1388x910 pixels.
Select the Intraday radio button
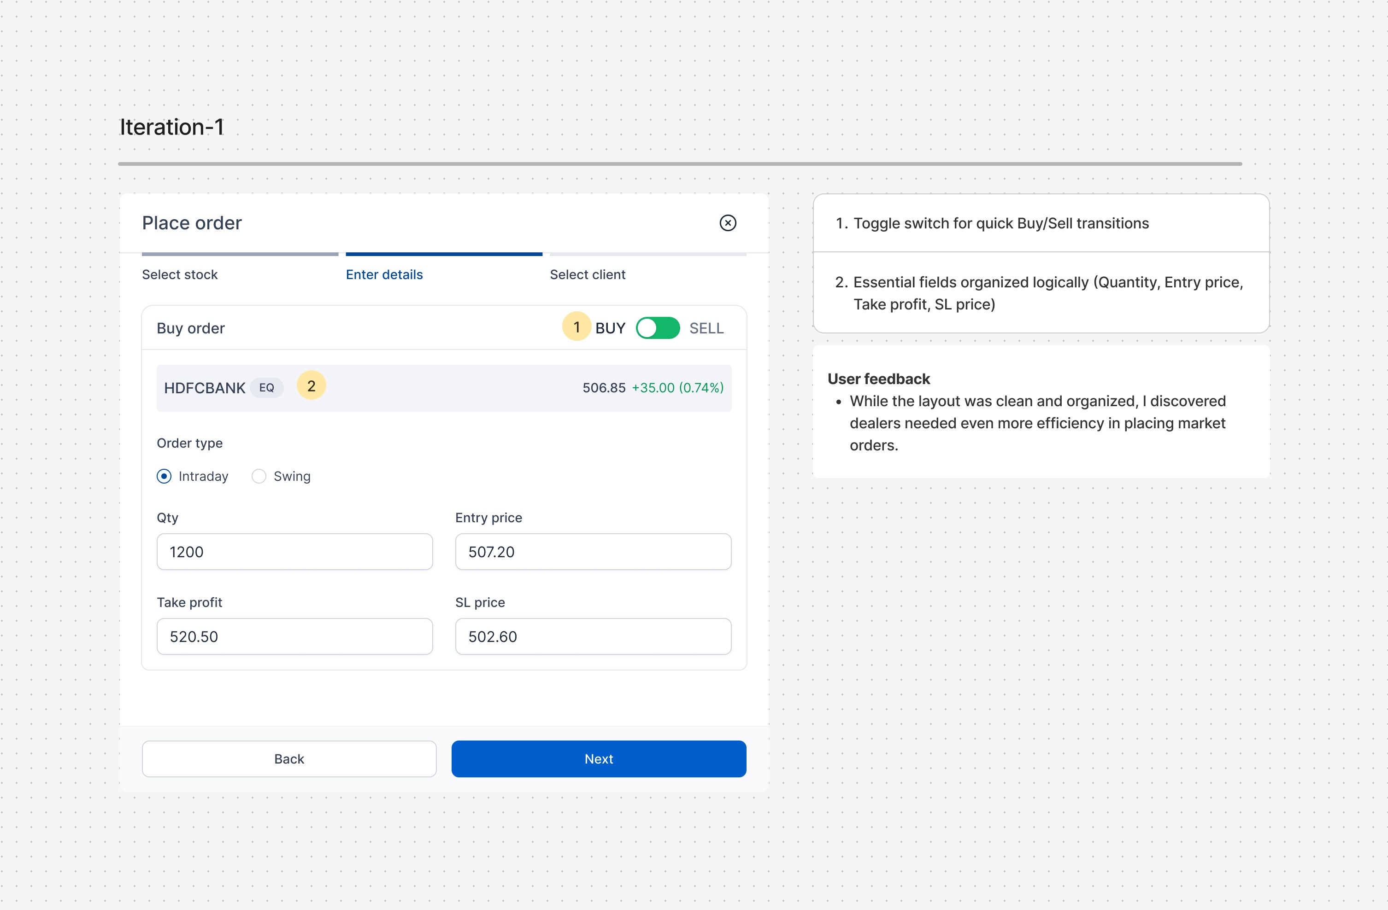165,476
